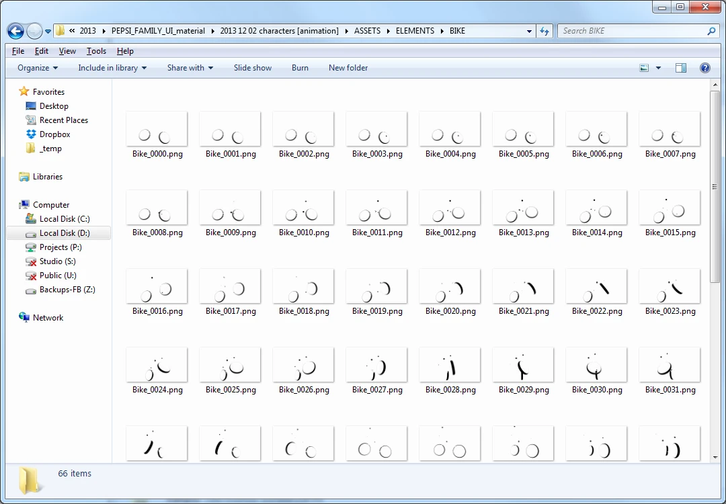Open the View menu
This screenshot has height=504, width=726.
coord(67,51)
